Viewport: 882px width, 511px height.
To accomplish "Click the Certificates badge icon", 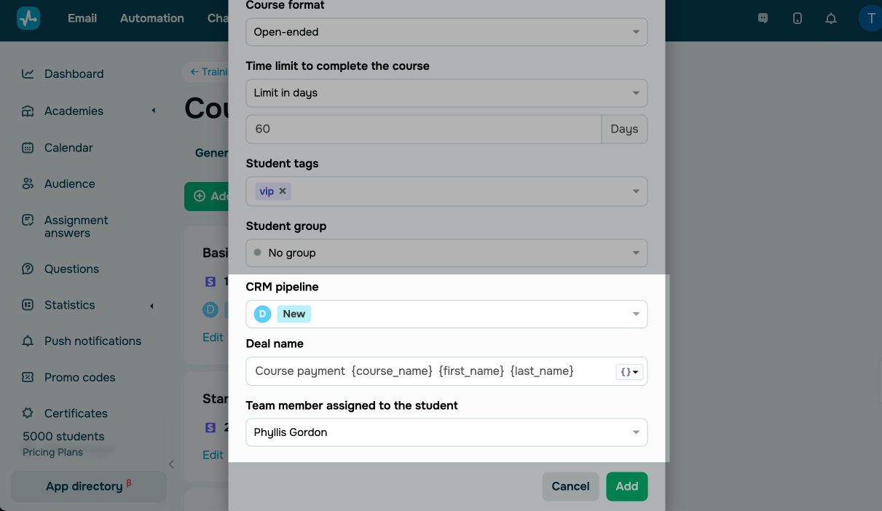I will click(x=28, y=413).
